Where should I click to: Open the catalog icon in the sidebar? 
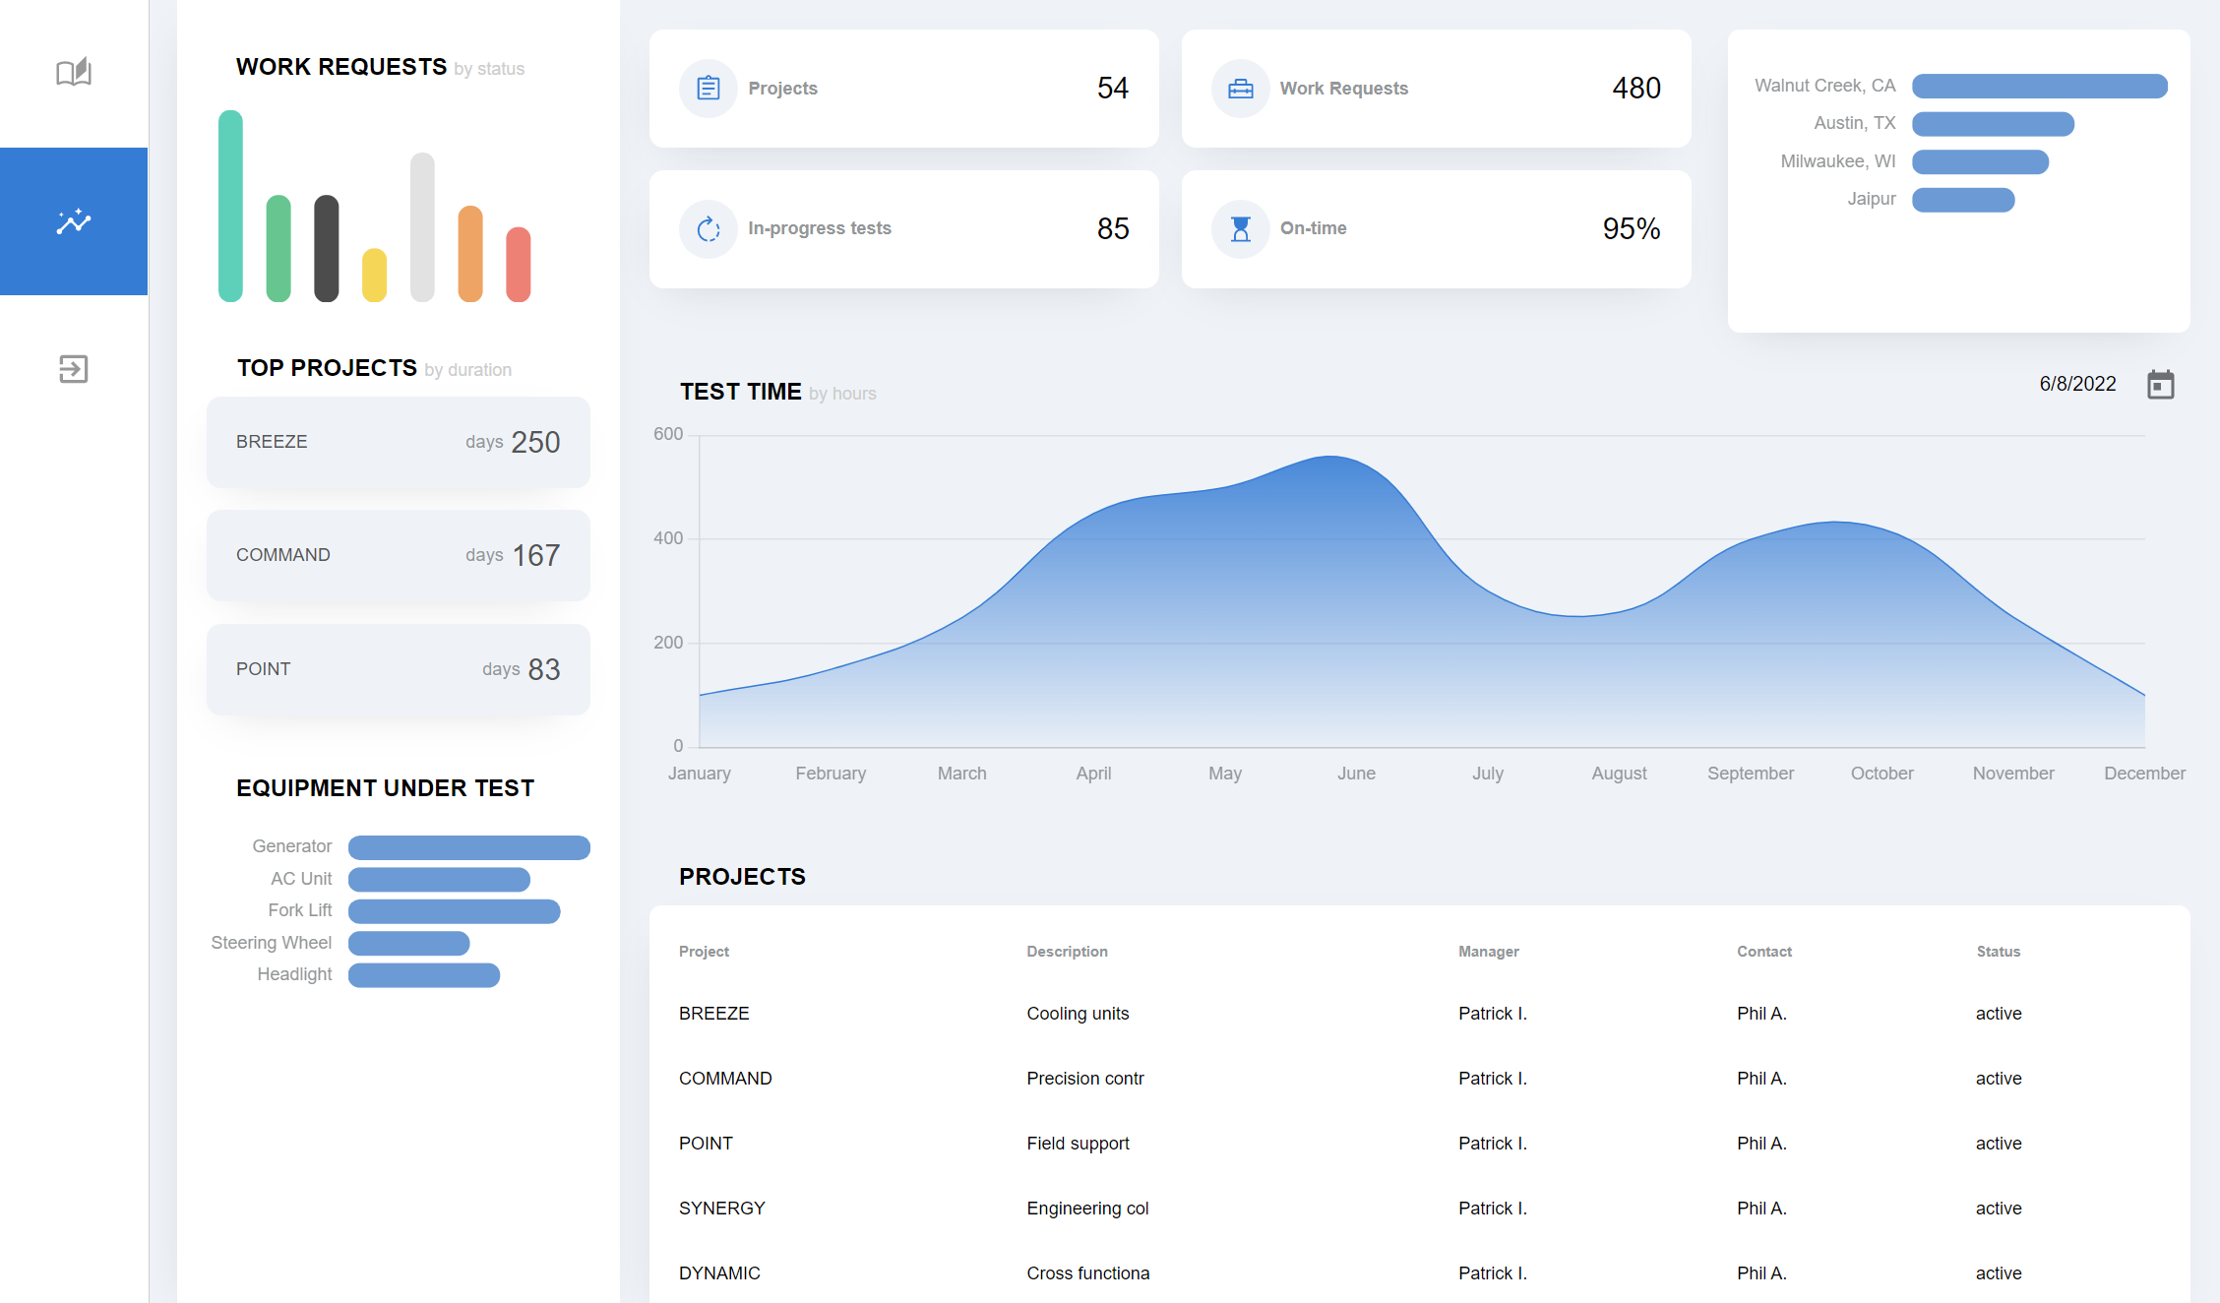(73, 72)
